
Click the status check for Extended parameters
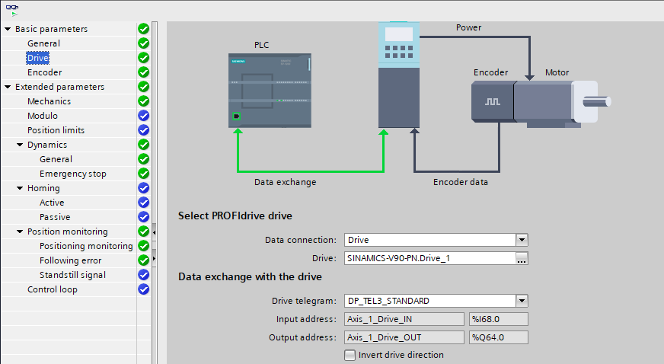[144, 87]
